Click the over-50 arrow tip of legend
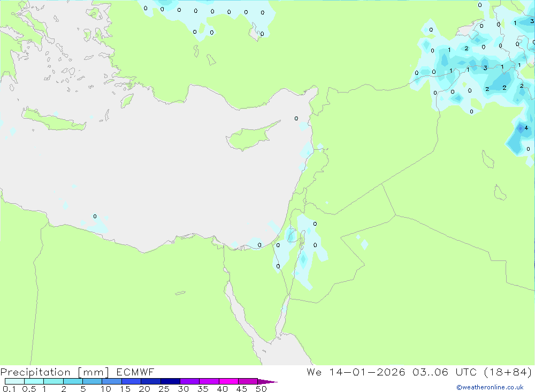 point(267,381)
